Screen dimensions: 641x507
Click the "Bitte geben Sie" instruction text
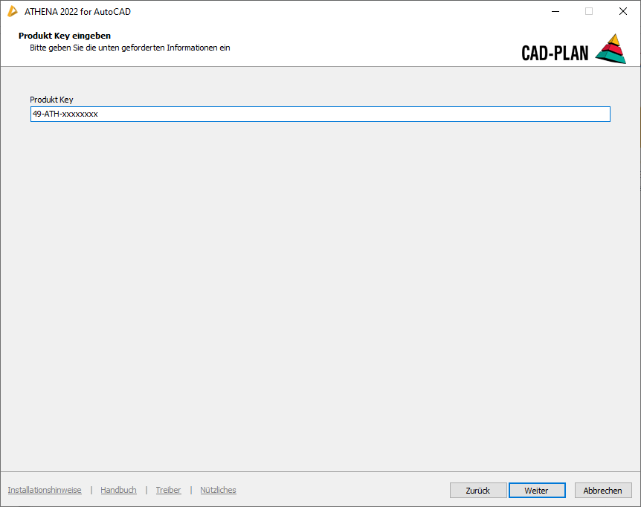point(129,48)
